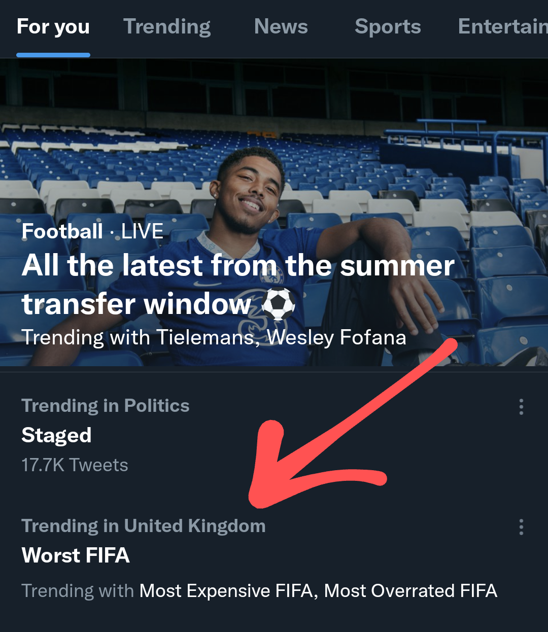Image resolution: width=548 pixels, height=632 pixels.
Task: Switch to the For you tab
Action: point(53,27)
